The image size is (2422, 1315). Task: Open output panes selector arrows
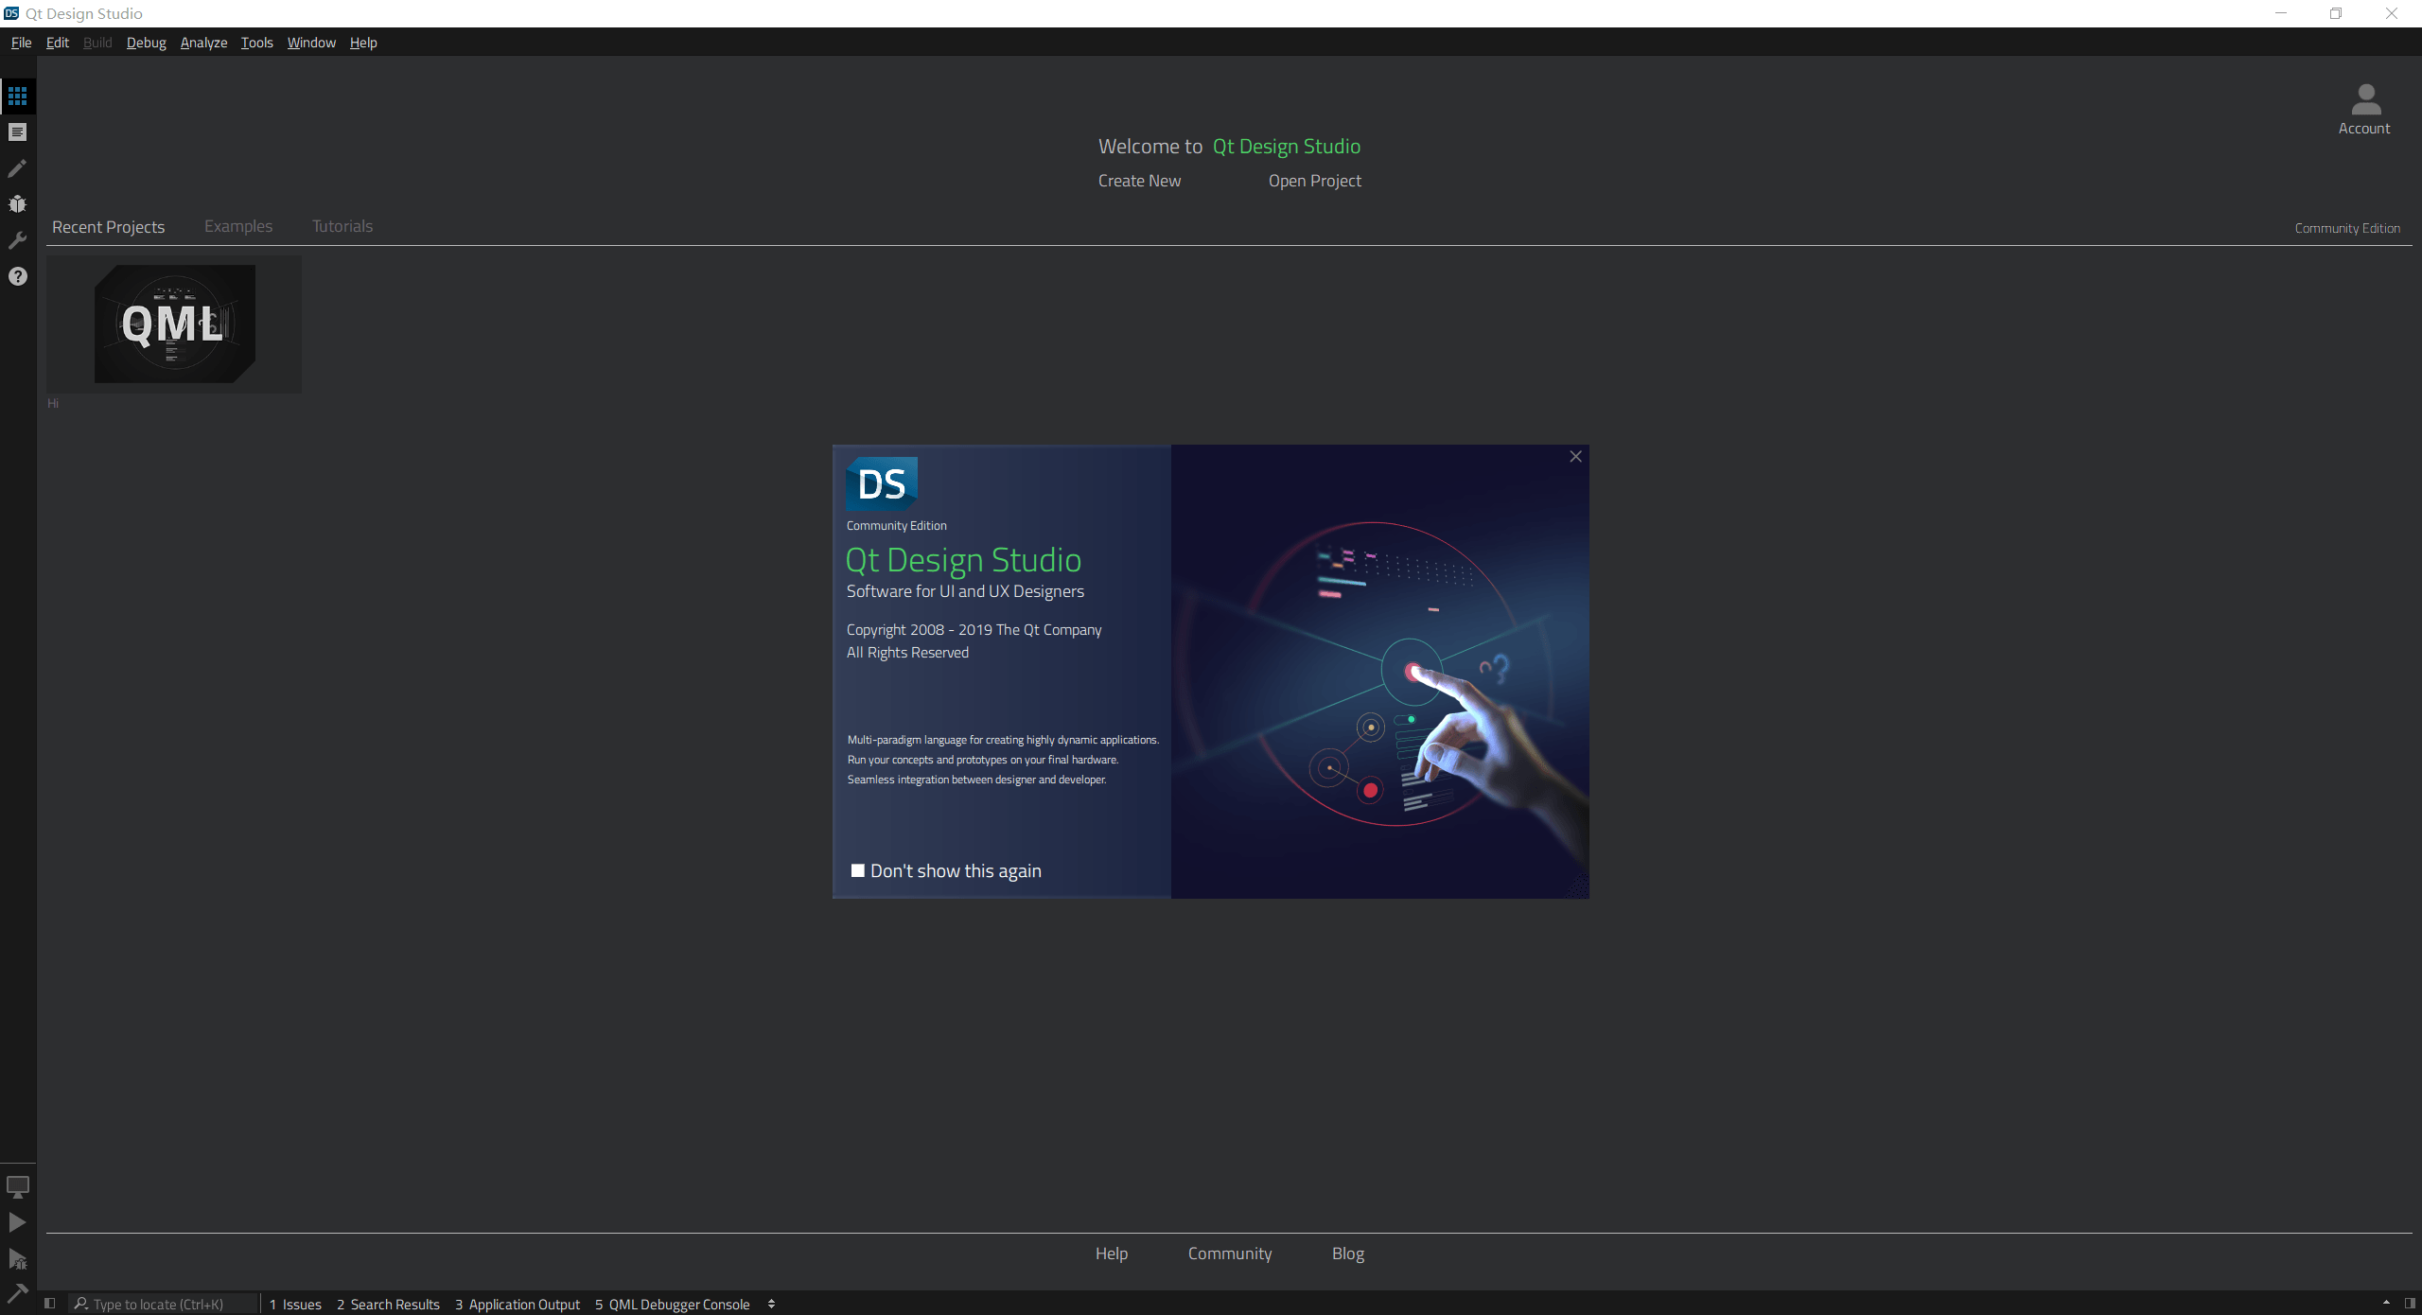771,1304
